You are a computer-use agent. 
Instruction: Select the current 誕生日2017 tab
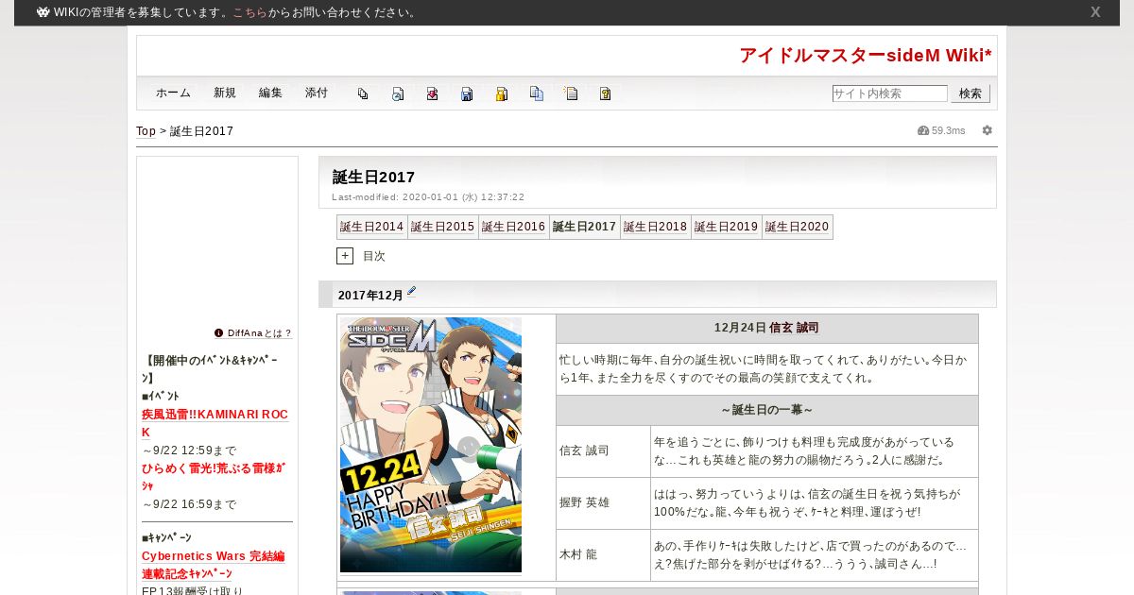coord(585,227)
